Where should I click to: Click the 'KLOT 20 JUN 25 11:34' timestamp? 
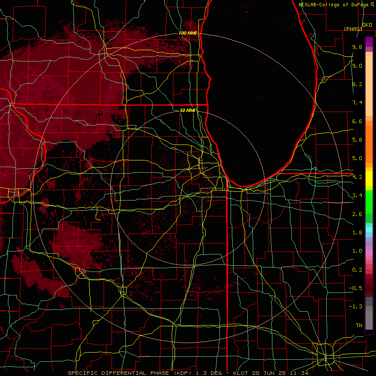270,373
